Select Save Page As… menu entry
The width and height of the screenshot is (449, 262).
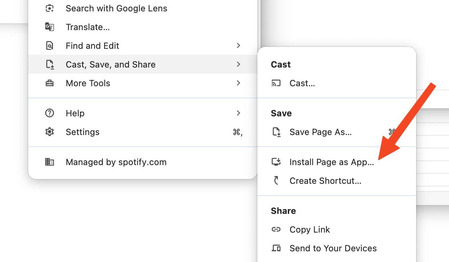pos(320,132)
